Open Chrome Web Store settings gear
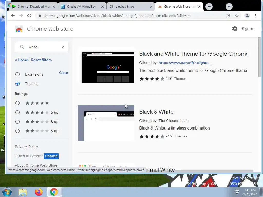 (235, 29)
